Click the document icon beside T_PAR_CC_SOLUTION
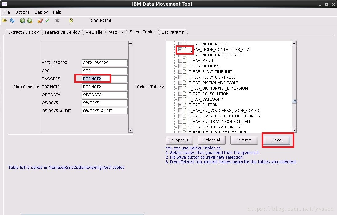The image size is (337, 215). point(184,94)
